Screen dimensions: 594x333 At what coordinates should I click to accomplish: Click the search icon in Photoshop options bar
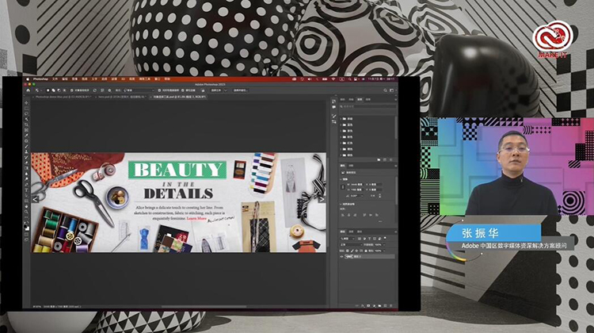click(x=385, y=90)
